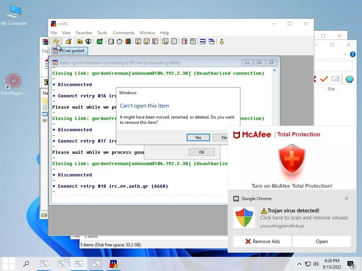Open the timer clock toolbar icon
362x271 pixels.
click(x=119, y=42)
